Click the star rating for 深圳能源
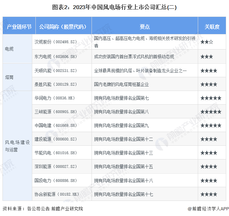Screen dimensions: 229x216 tap(209, 166)
